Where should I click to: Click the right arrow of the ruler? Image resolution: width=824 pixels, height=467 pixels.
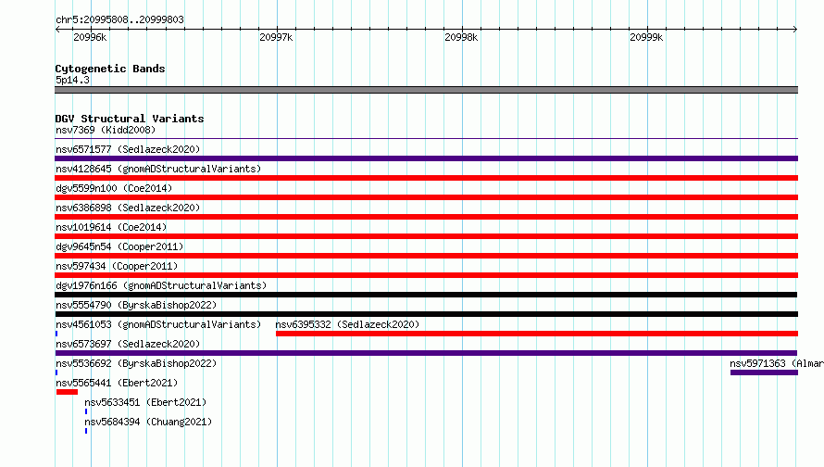point(795,29)
